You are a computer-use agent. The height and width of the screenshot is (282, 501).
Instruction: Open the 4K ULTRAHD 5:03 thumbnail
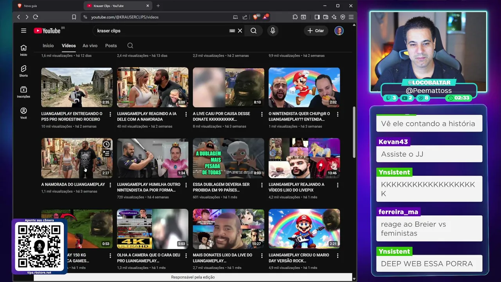pyautogui.click(x=153, y=228)
